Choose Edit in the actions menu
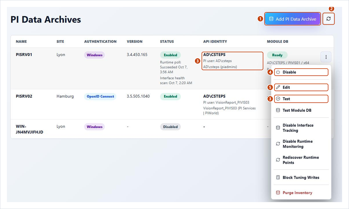 click(x=301, y=87)
